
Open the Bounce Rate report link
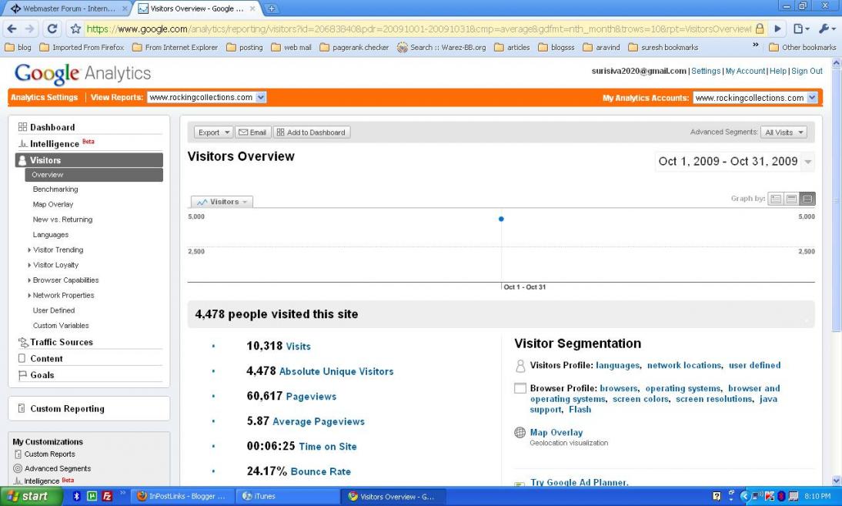click(x=321, y=471)
